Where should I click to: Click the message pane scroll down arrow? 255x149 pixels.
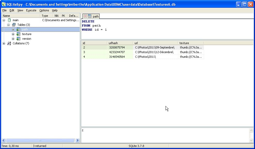[x=251, y=140]
